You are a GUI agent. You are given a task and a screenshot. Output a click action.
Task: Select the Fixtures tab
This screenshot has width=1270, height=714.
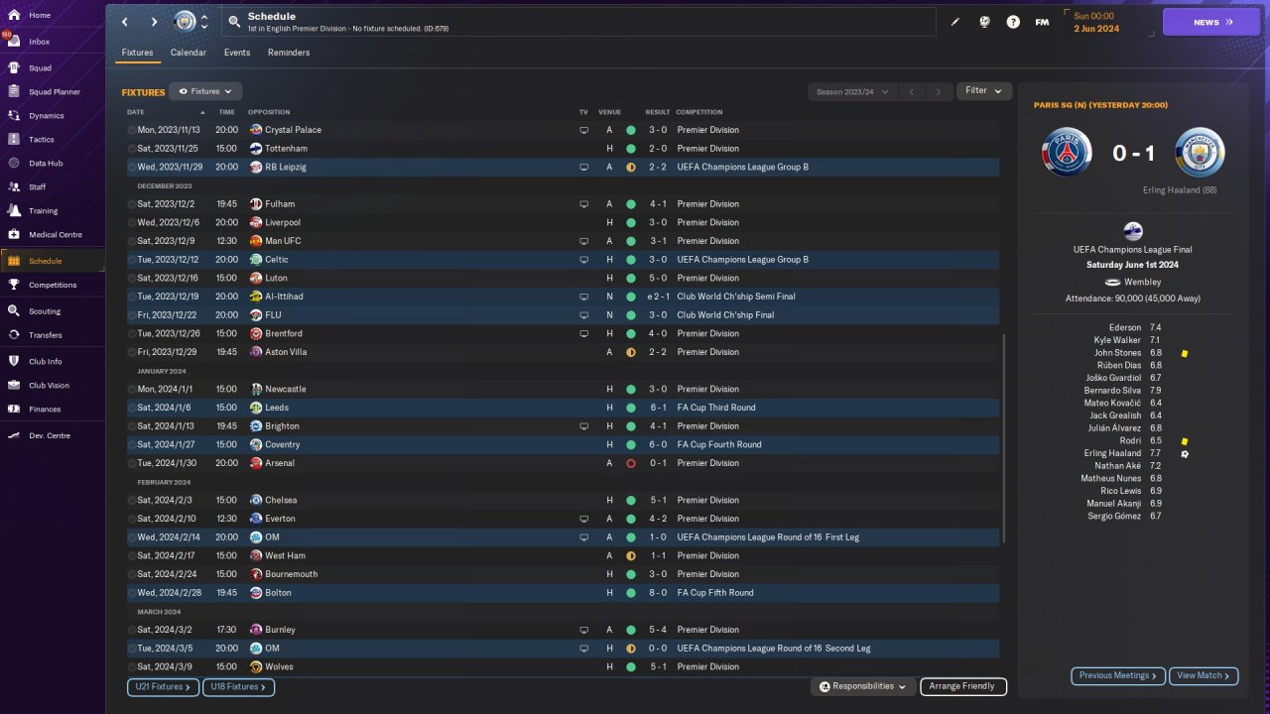point(137,53)
